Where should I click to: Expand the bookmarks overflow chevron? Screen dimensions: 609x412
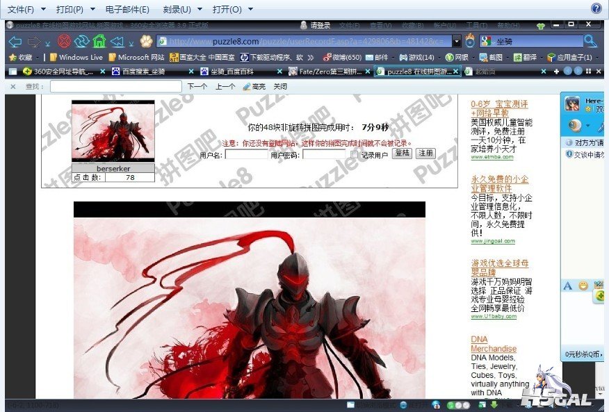310,58
